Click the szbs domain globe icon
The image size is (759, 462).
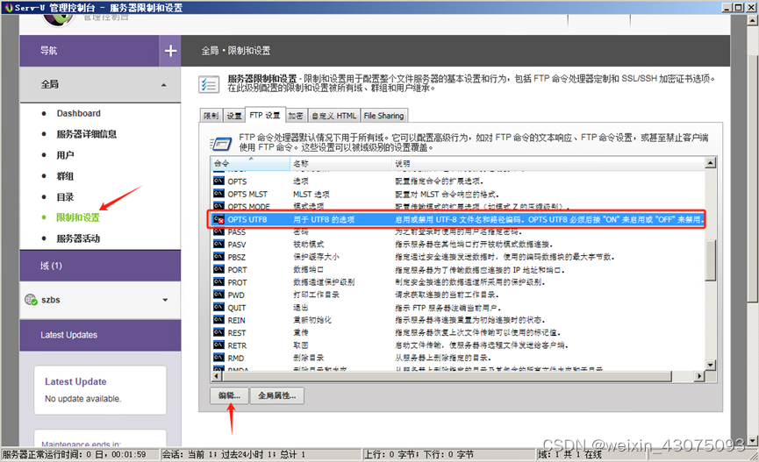pyautogui.click(x=31, y=300)
